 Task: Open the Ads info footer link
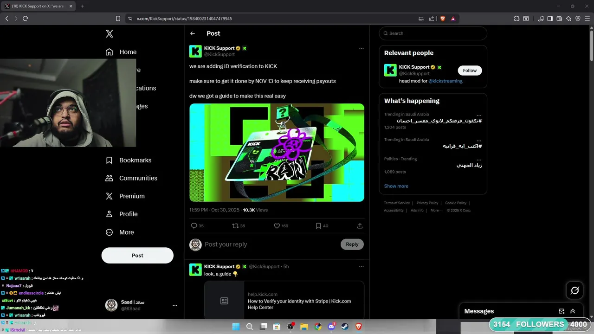point(417,210)
